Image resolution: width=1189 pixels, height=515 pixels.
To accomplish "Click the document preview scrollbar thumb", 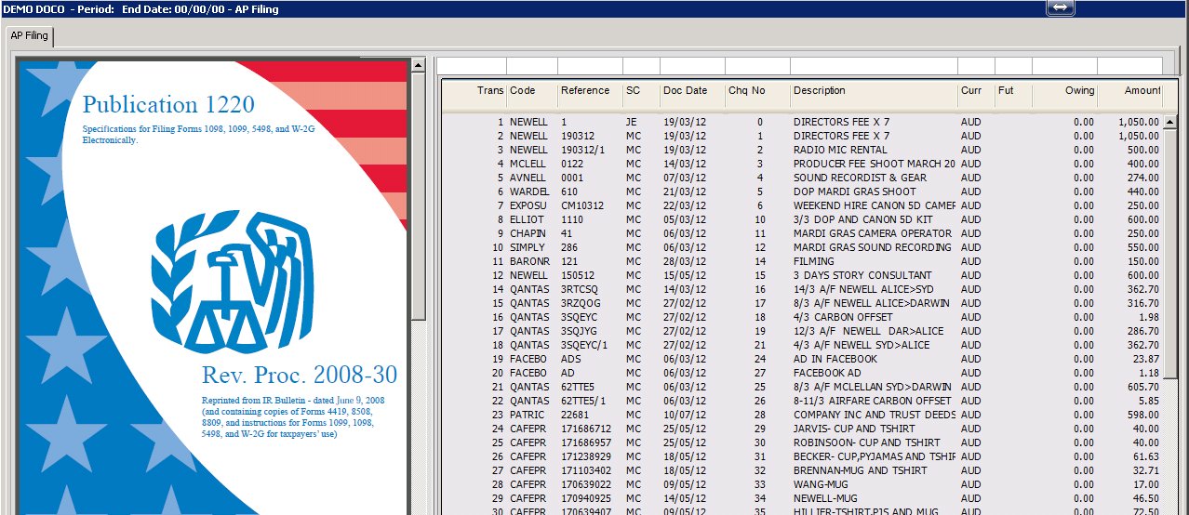I will pos(418,196).
